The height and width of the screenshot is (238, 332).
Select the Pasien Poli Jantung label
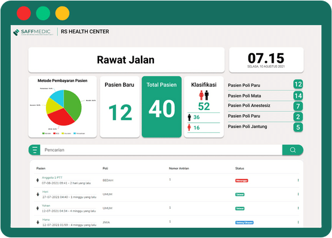tap(247, 127)
